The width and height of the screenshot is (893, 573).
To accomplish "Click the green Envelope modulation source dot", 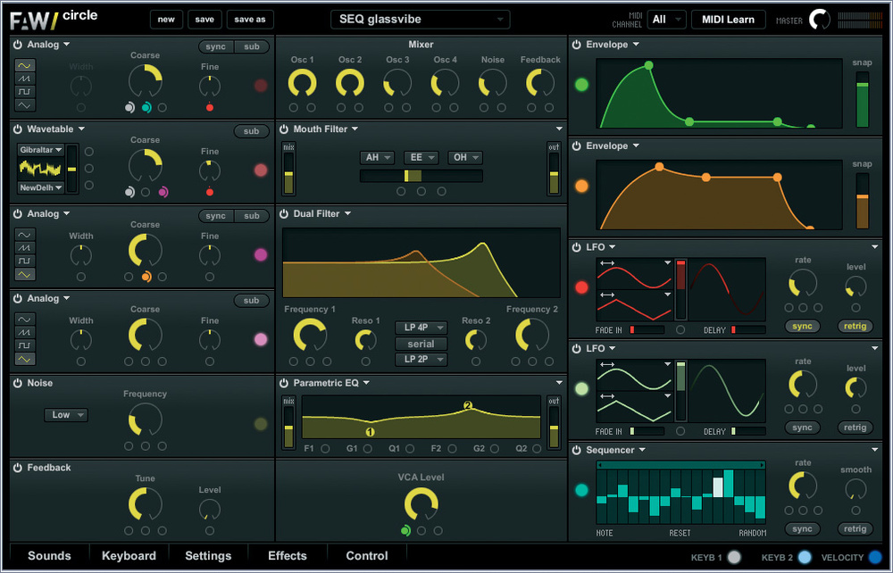I will [x=581, y=85].
